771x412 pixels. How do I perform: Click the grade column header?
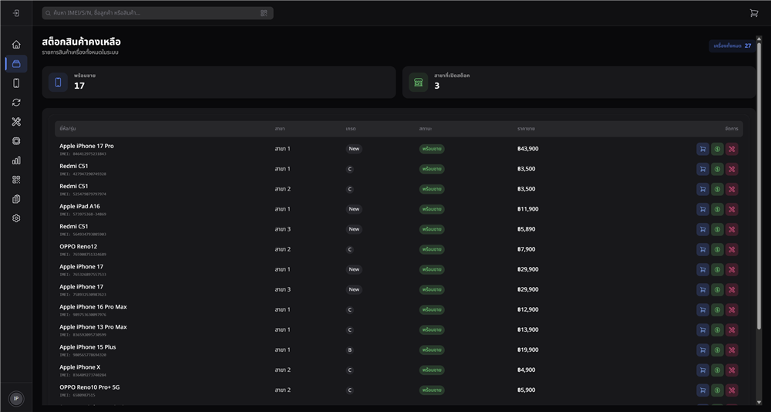(x=351, y=129)
